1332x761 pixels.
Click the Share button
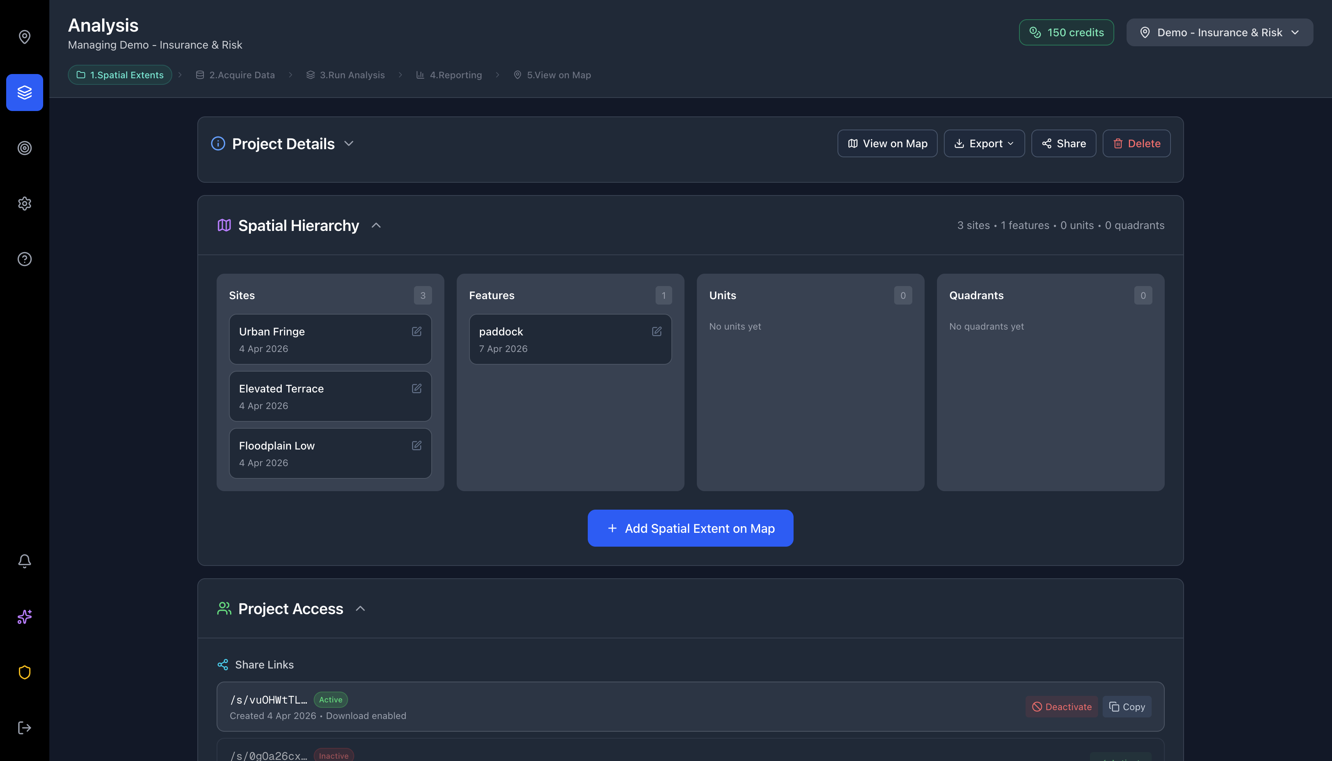pos(1063,143)
